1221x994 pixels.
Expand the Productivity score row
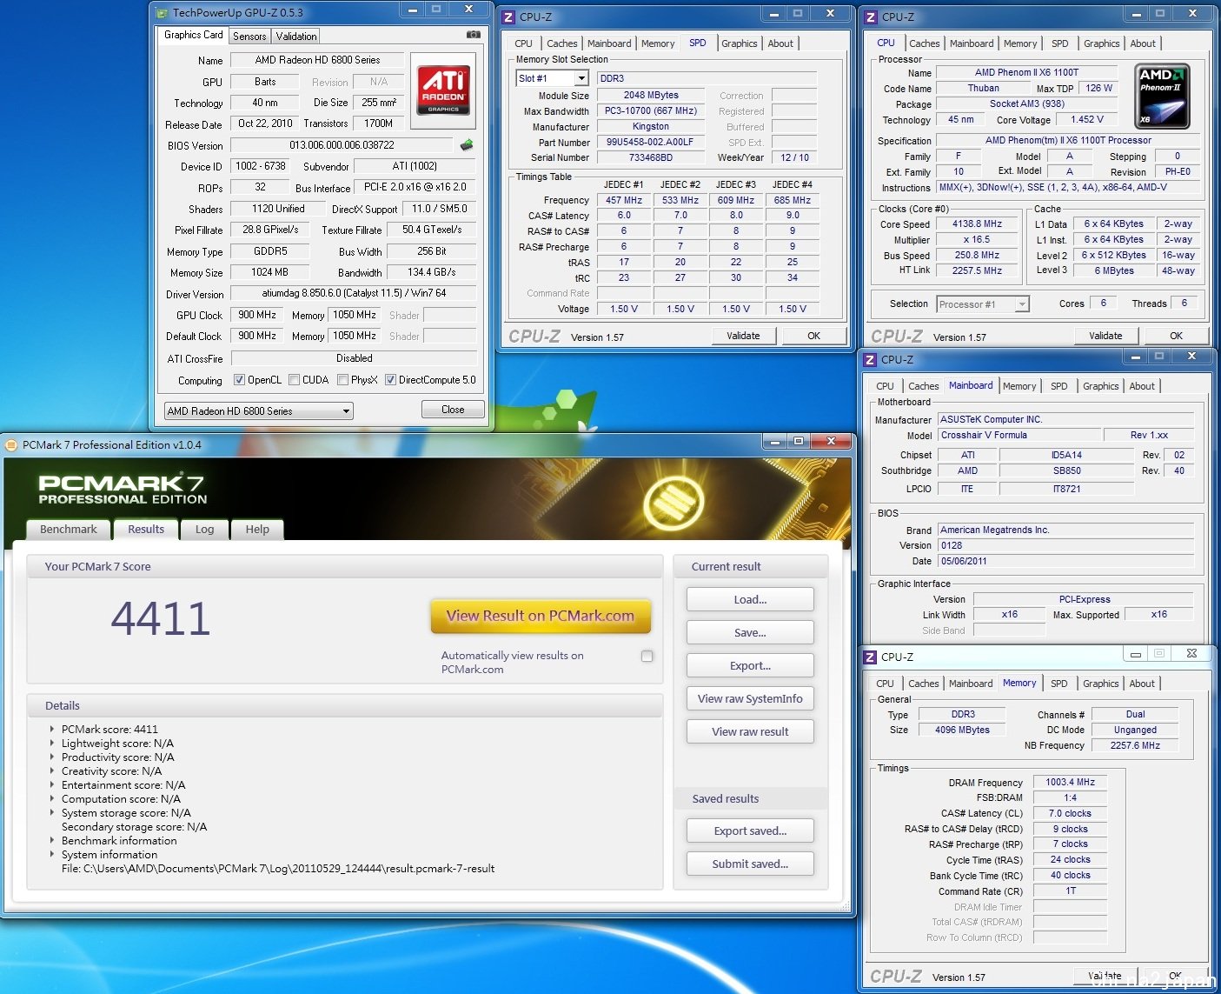click(52, 757)
